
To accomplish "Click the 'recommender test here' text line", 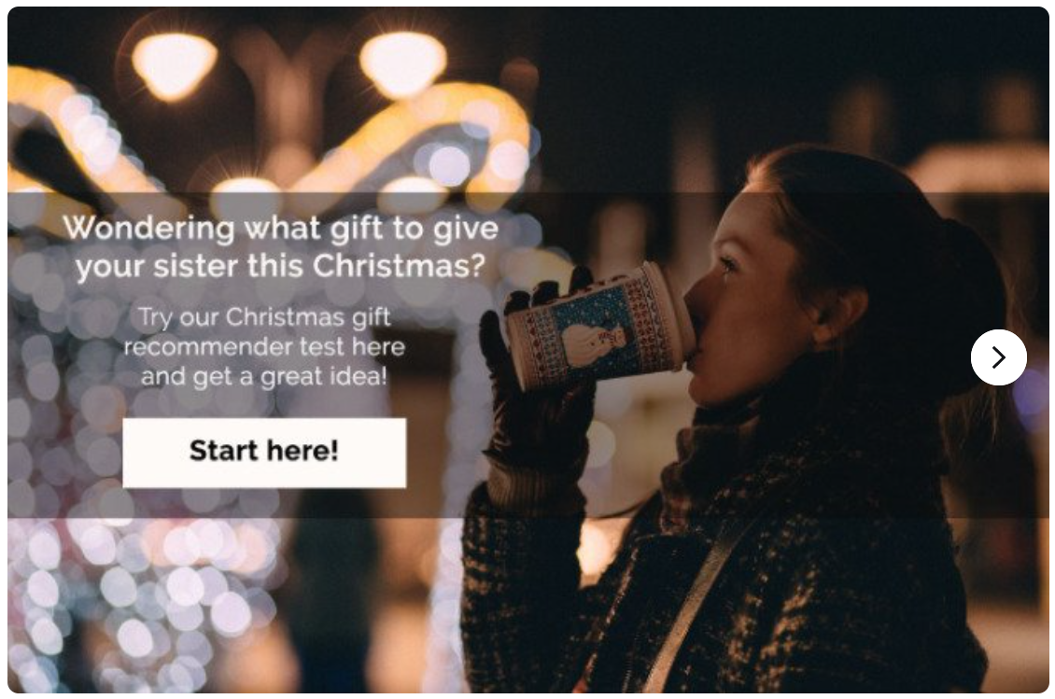I will (264, 347).
